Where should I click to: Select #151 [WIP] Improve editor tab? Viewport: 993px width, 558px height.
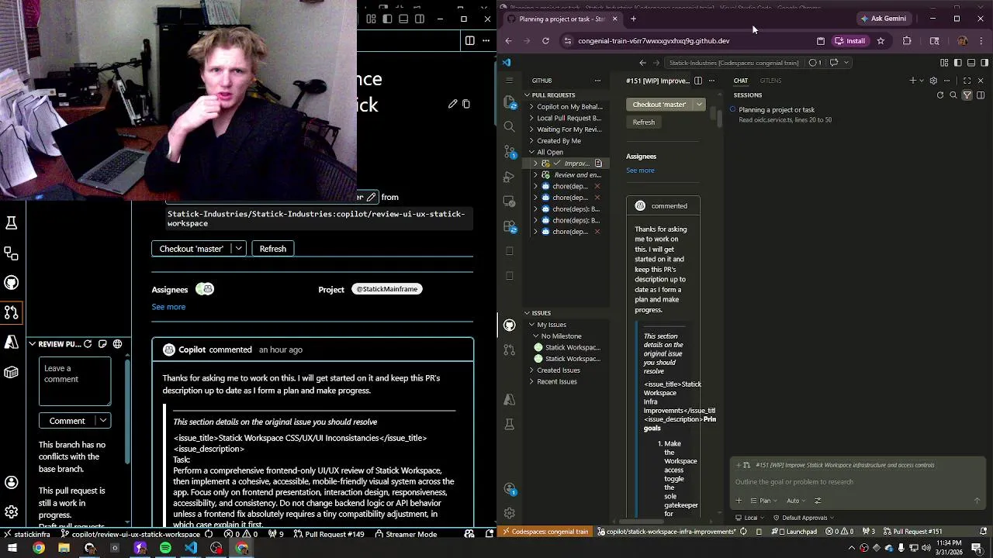[657, 81]
